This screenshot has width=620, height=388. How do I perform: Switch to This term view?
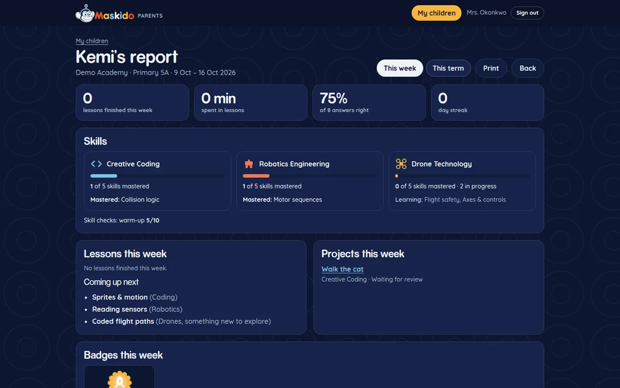(448, 68)
